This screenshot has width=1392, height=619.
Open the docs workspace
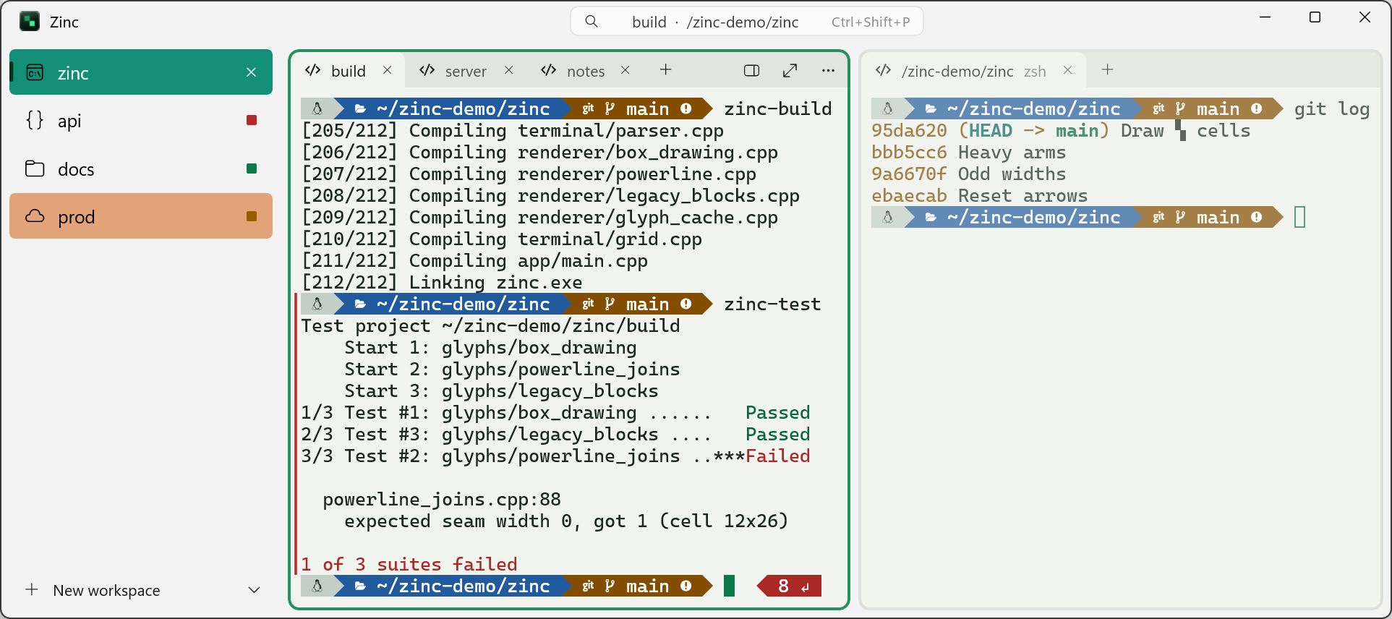(x=141, y=169)
